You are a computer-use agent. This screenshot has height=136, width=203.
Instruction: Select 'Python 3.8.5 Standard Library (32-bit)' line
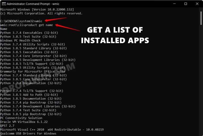[33, 48]
